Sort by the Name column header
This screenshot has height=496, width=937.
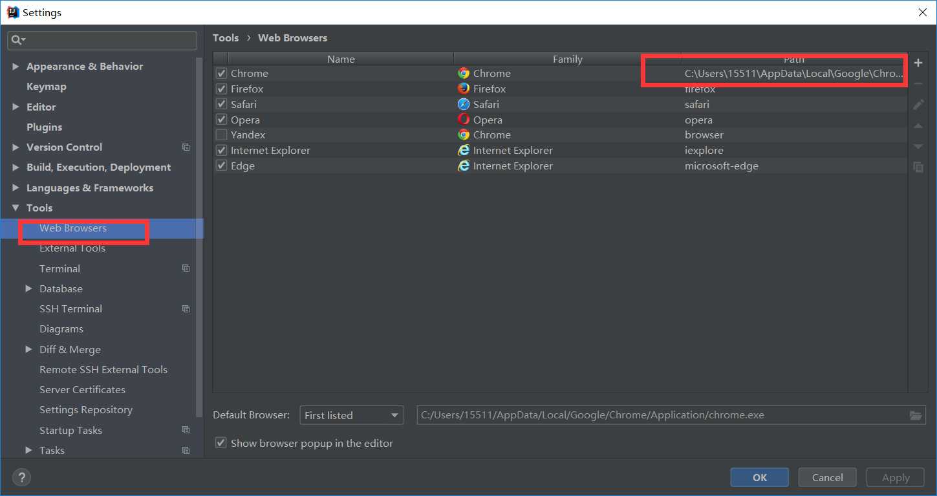341,59
